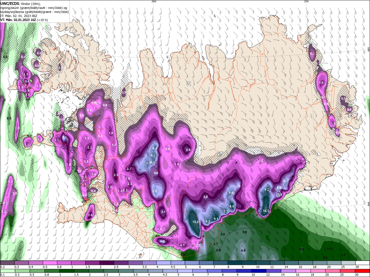Click the 13.2 precipitation value on the map

pyautogui.click(x=195, y=222)
